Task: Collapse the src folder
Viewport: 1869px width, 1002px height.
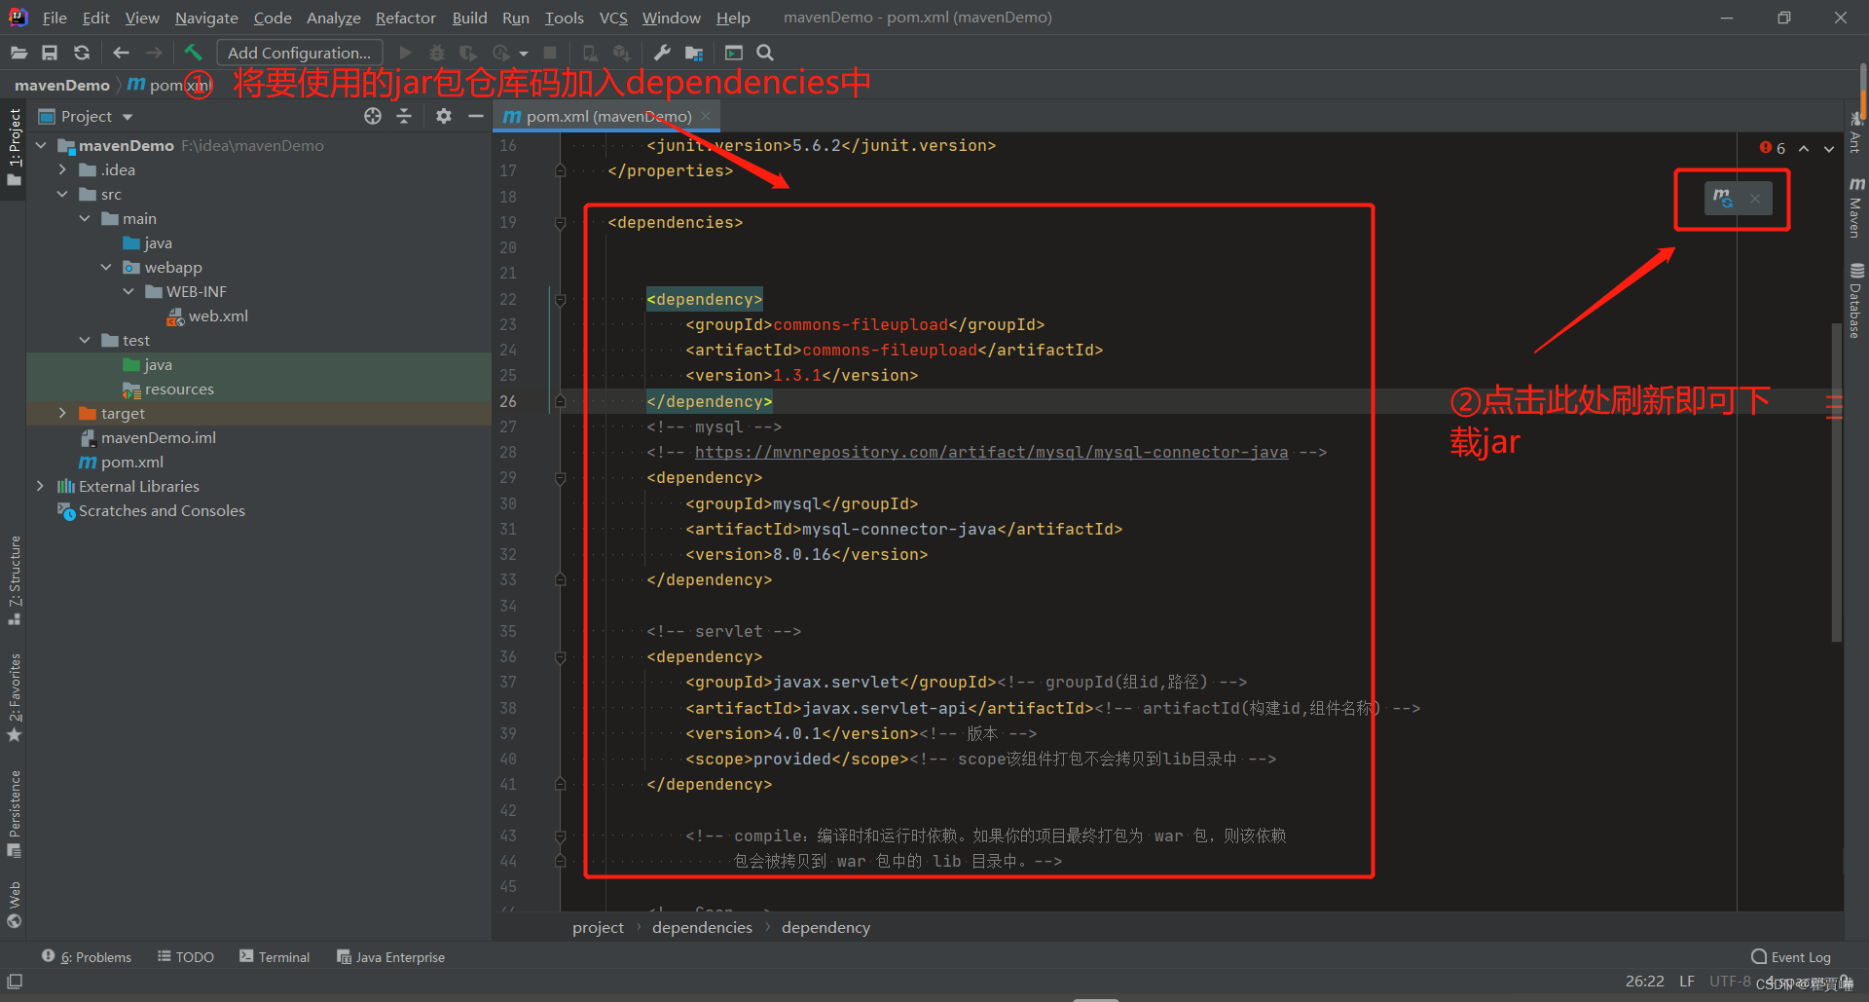Action: (62, 194)
